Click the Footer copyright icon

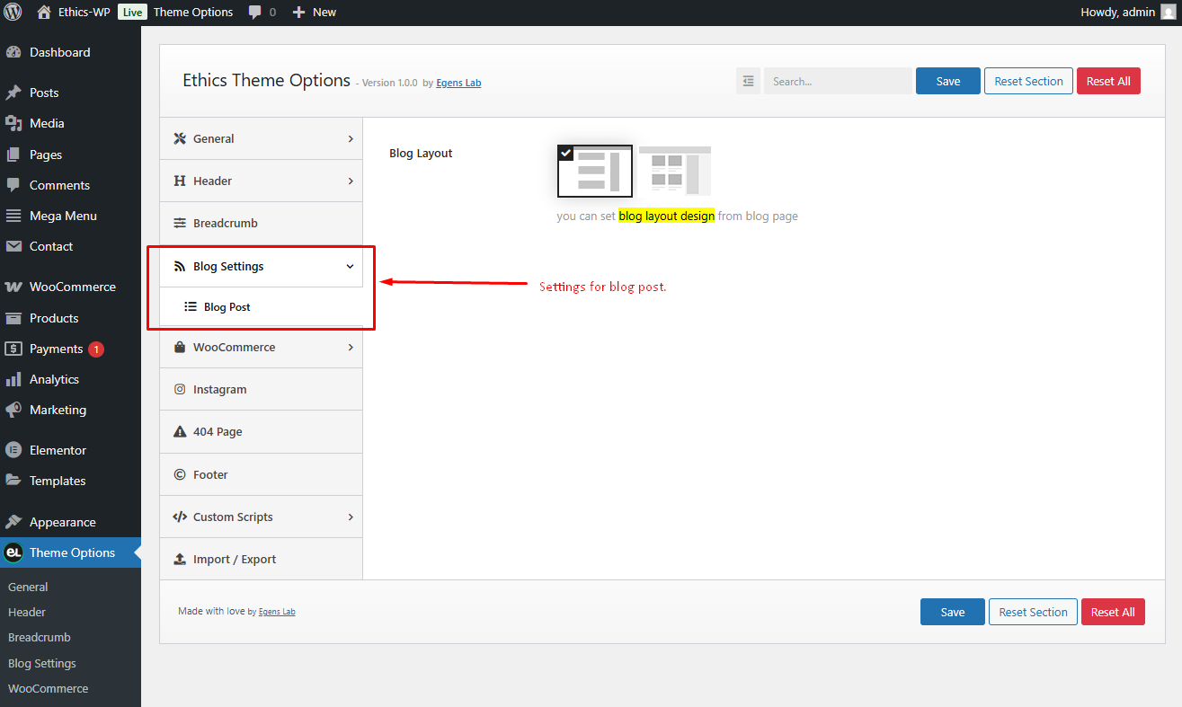(x=180, y=474)
